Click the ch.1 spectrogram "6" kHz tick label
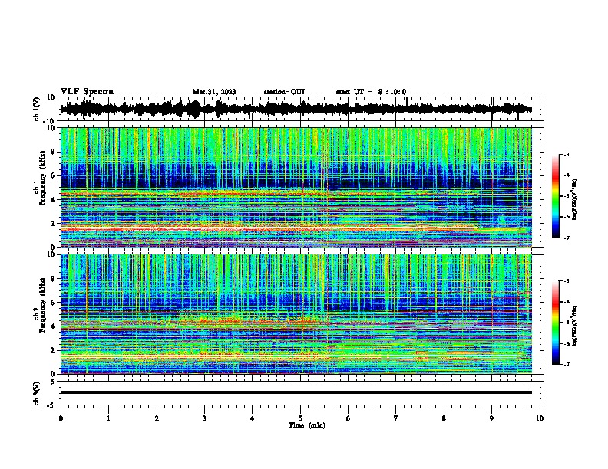 (53, 176)
